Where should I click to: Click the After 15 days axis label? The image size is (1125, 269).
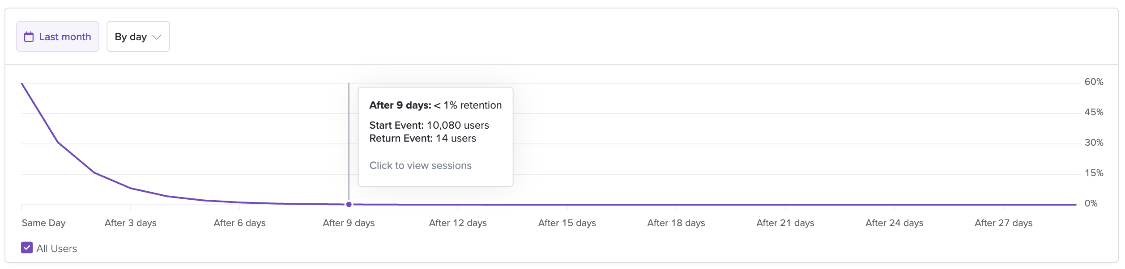point(567,223)
